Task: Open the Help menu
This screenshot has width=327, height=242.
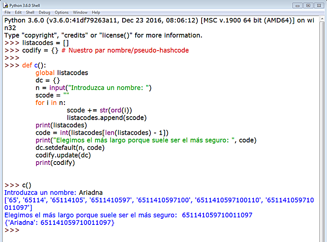Action: click(96, 12)
